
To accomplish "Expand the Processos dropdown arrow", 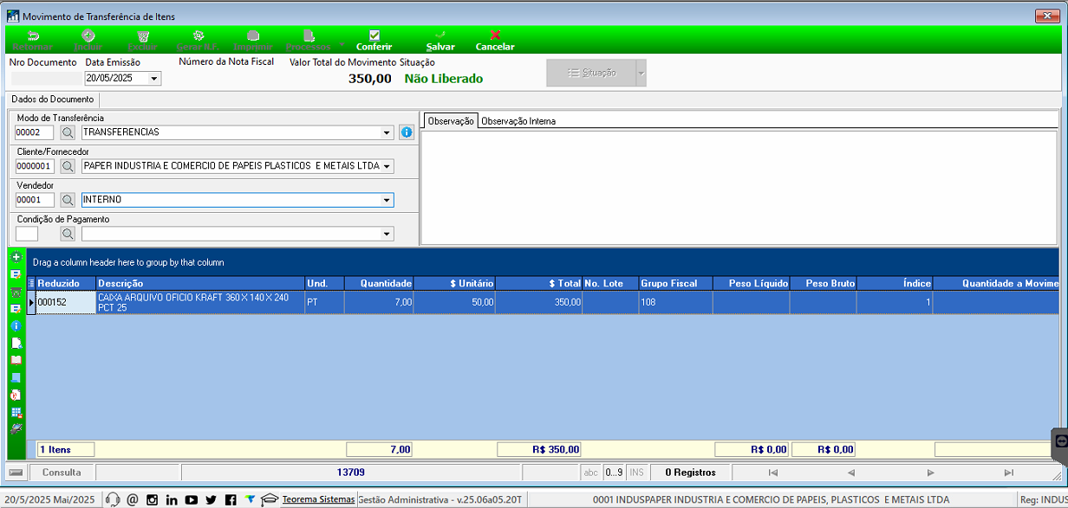I will [341, 44].
